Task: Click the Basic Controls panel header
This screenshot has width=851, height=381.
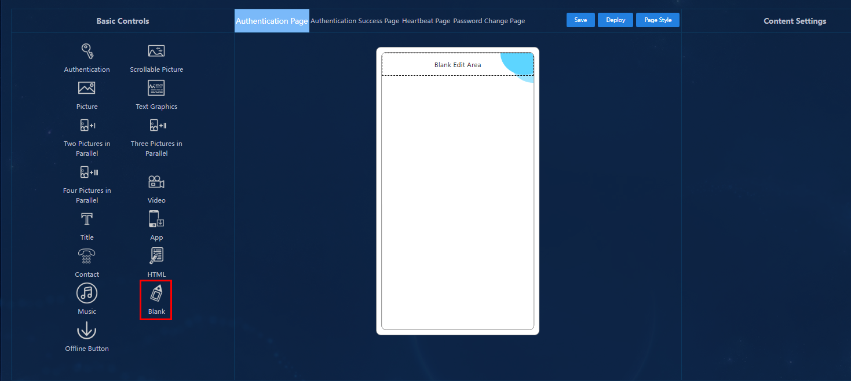Action: (x=123, y=21)
